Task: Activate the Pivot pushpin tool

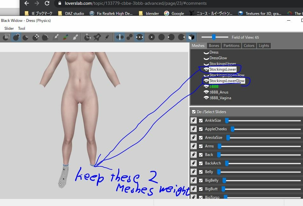Action: point(97,37)
